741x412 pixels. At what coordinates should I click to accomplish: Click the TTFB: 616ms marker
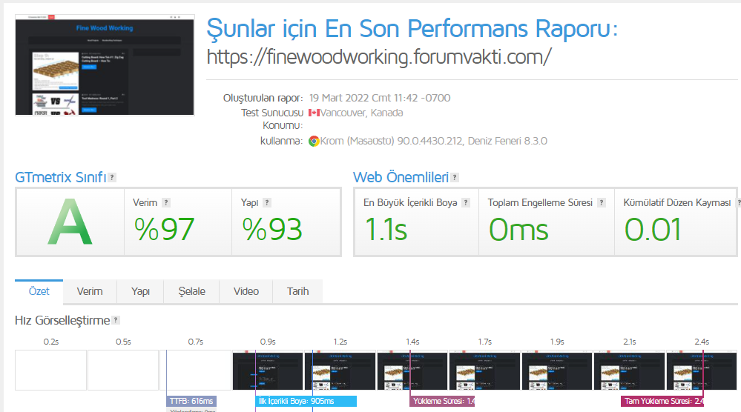pos(191,401)
